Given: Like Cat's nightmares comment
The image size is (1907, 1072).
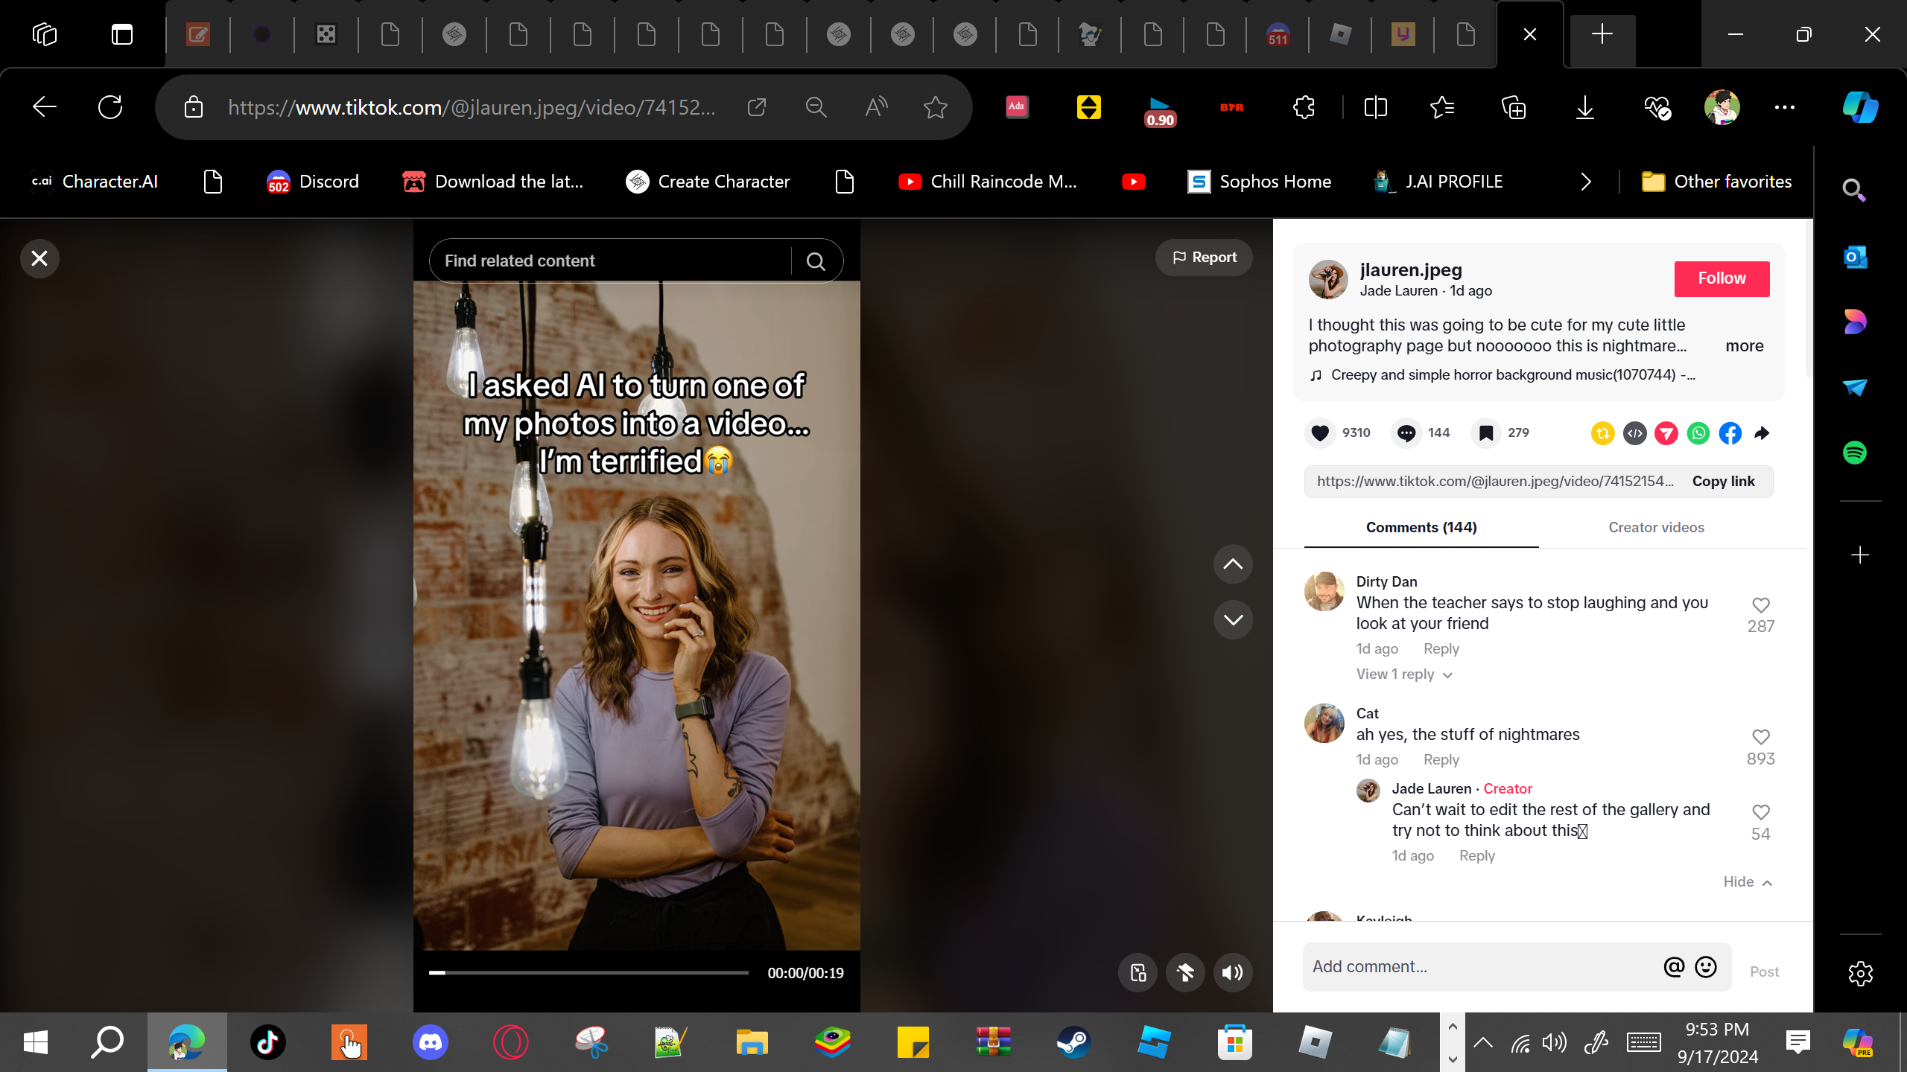Looking at the screenshot, I should 1760,737.
